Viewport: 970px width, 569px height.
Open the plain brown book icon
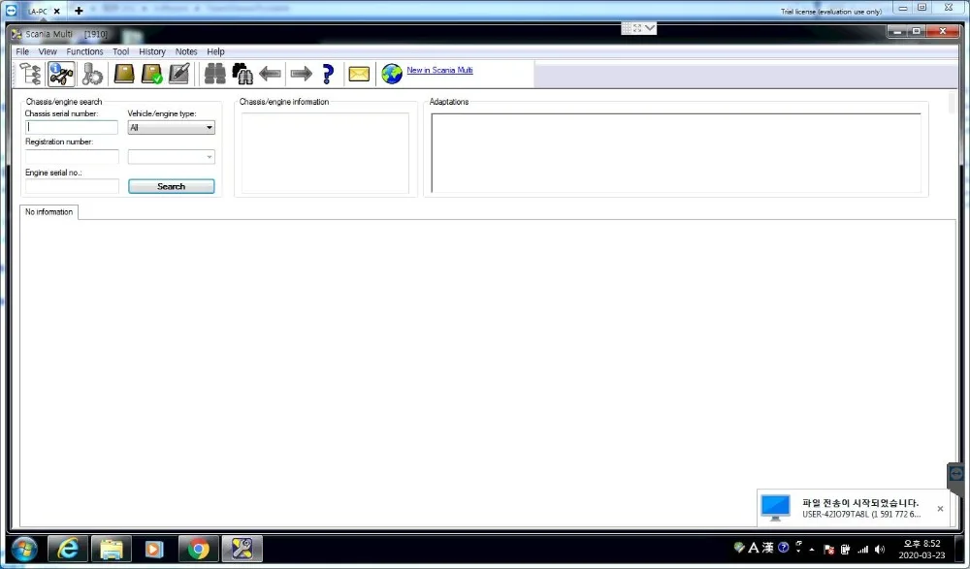pos(124,75)
